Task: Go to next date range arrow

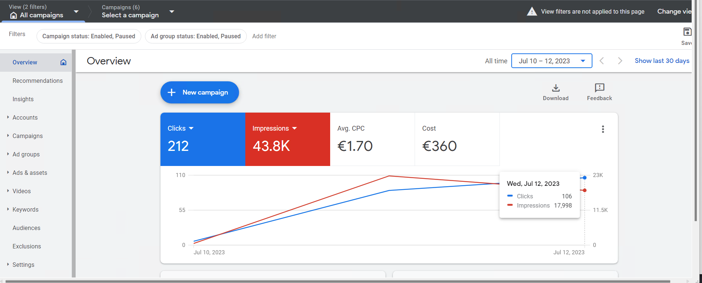Action: [620, 61]
